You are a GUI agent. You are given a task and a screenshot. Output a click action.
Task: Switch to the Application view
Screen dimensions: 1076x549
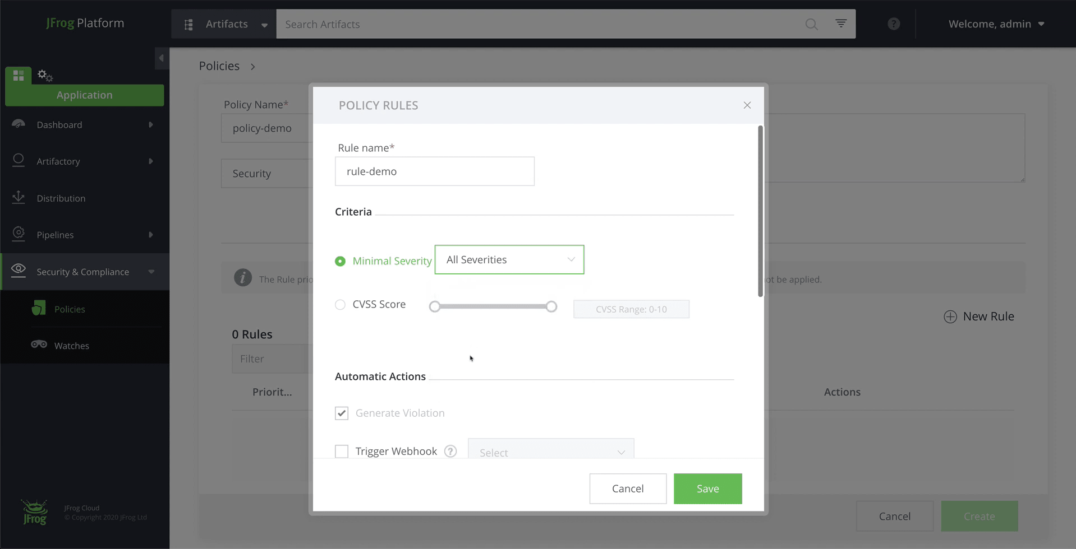(x=84, y=95)
